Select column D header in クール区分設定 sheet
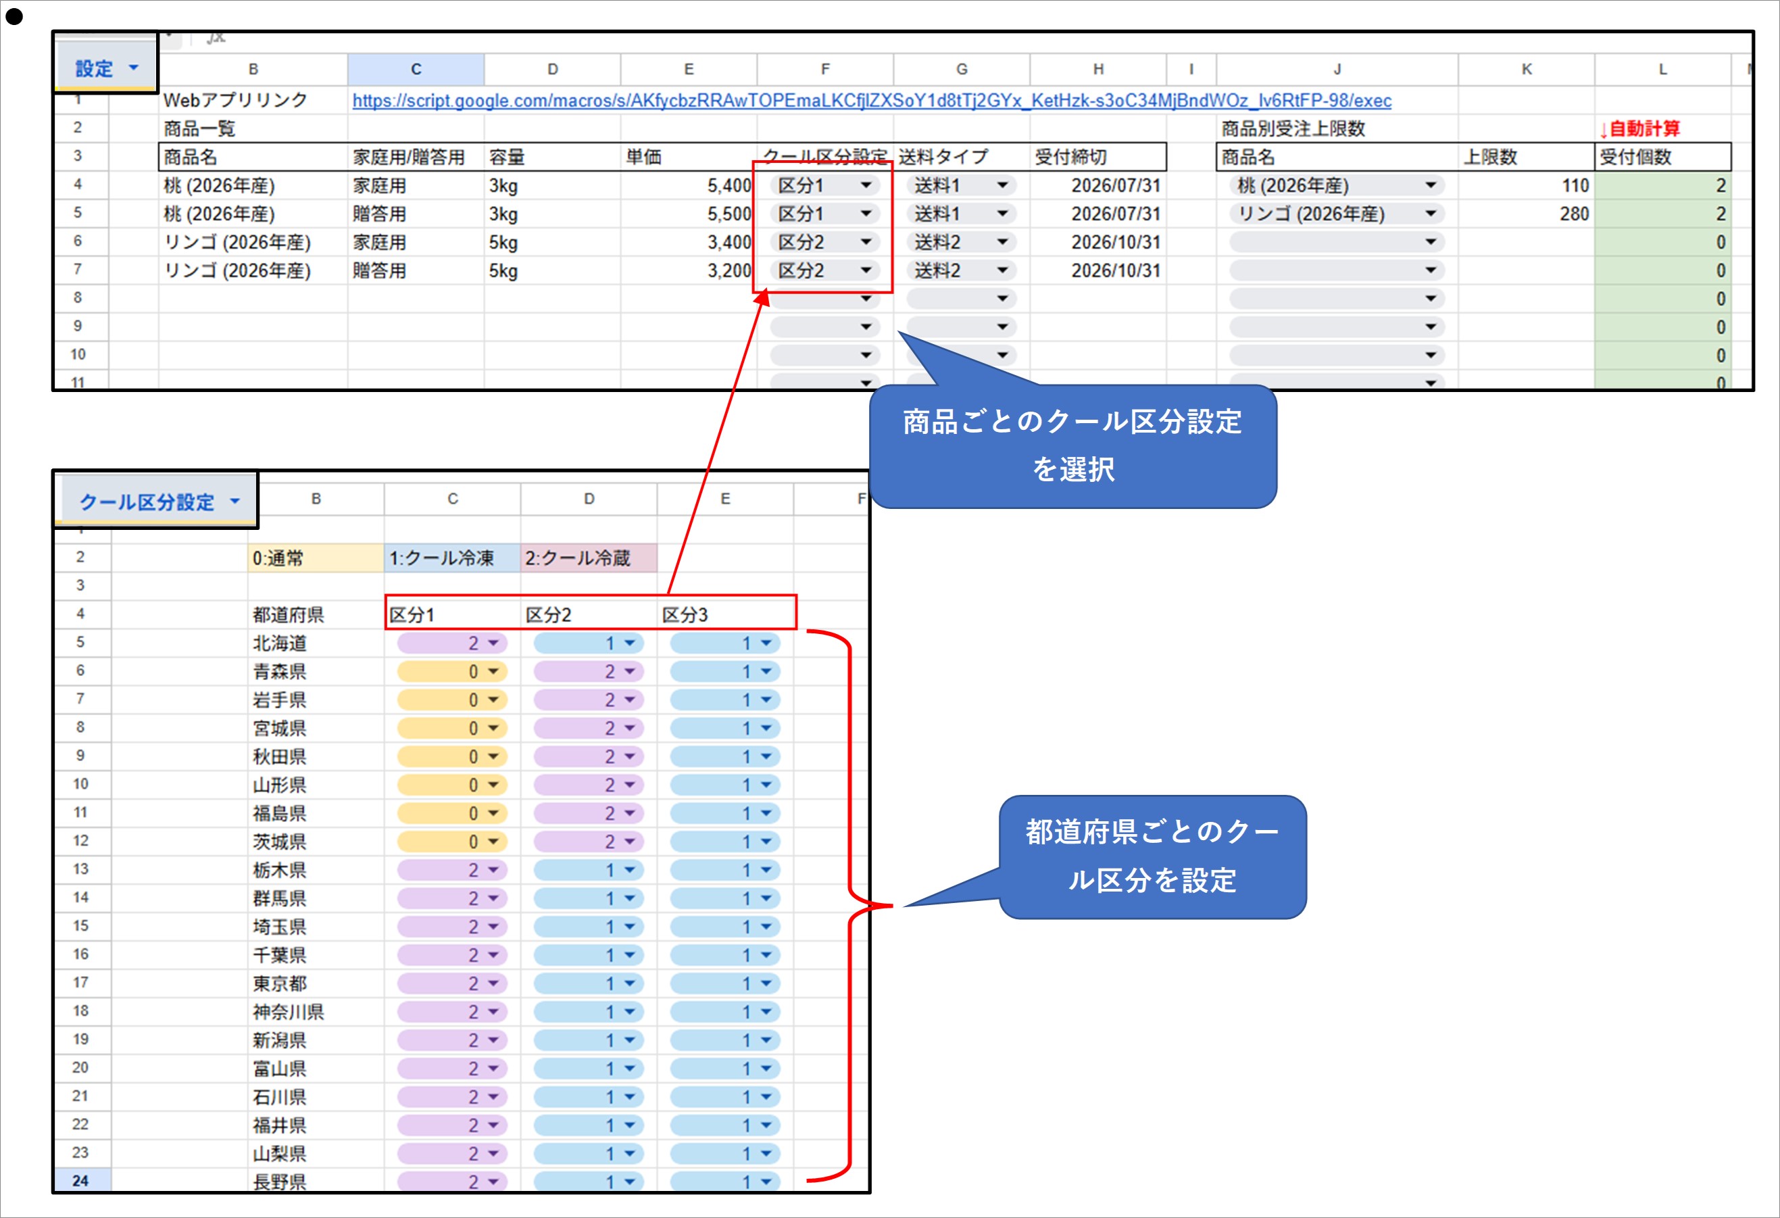Viewport: 1780px width, 1218px height. (589, 499)
